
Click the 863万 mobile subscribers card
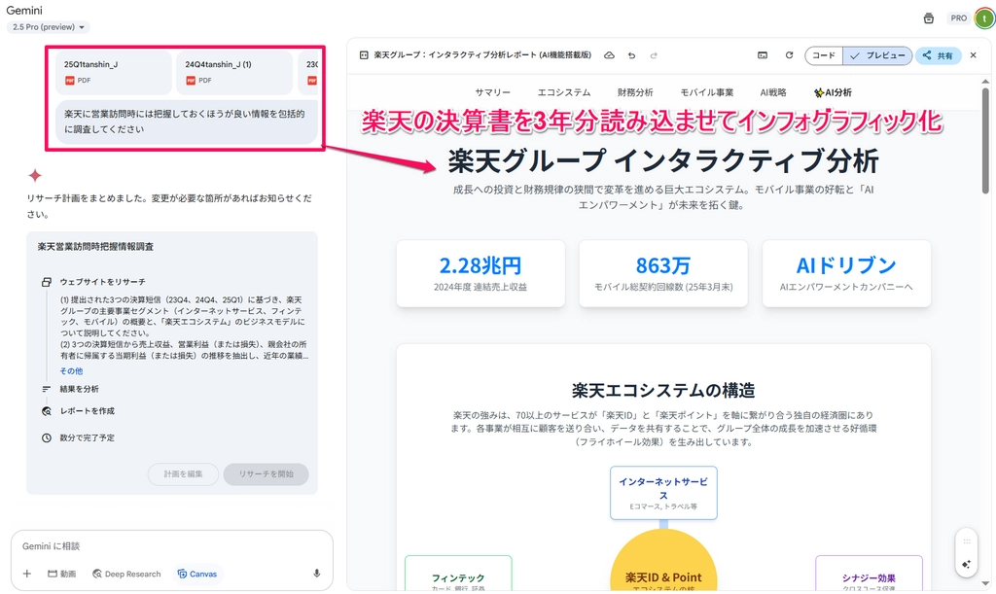663,273
